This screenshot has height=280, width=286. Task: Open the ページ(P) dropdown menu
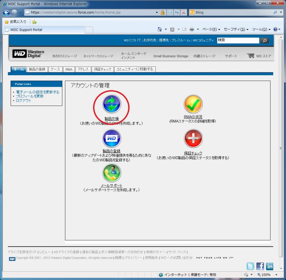211,29
